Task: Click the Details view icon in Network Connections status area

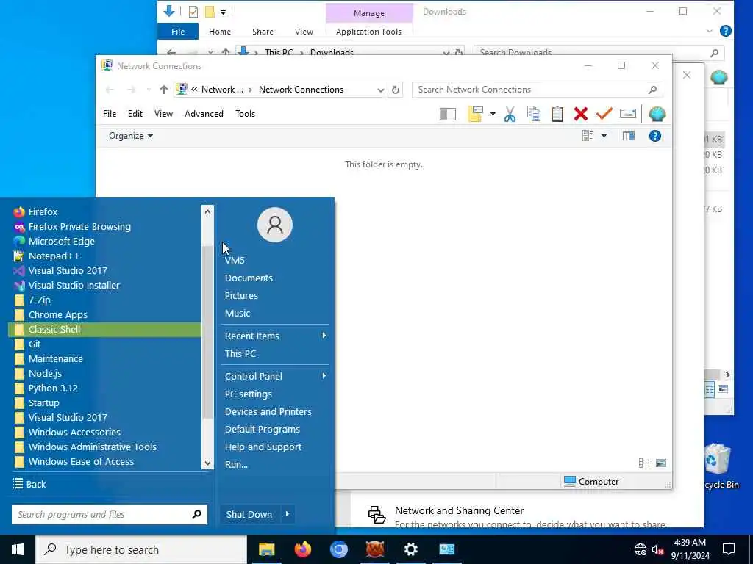Action: pyautogui.click(x=645, y=463)
